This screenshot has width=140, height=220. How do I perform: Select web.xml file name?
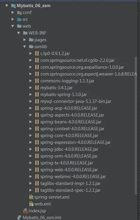click(x=43, y=204)
